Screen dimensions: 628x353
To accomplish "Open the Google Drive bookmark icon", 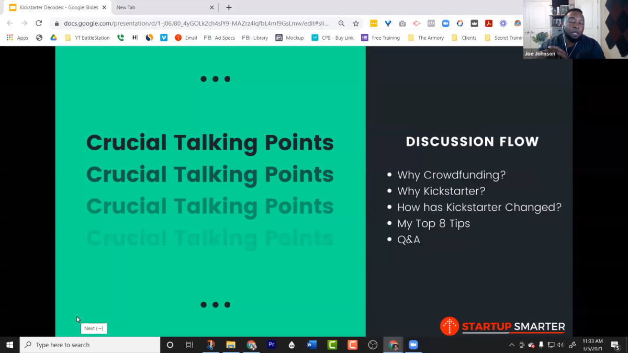I will (x=53, y=38).
